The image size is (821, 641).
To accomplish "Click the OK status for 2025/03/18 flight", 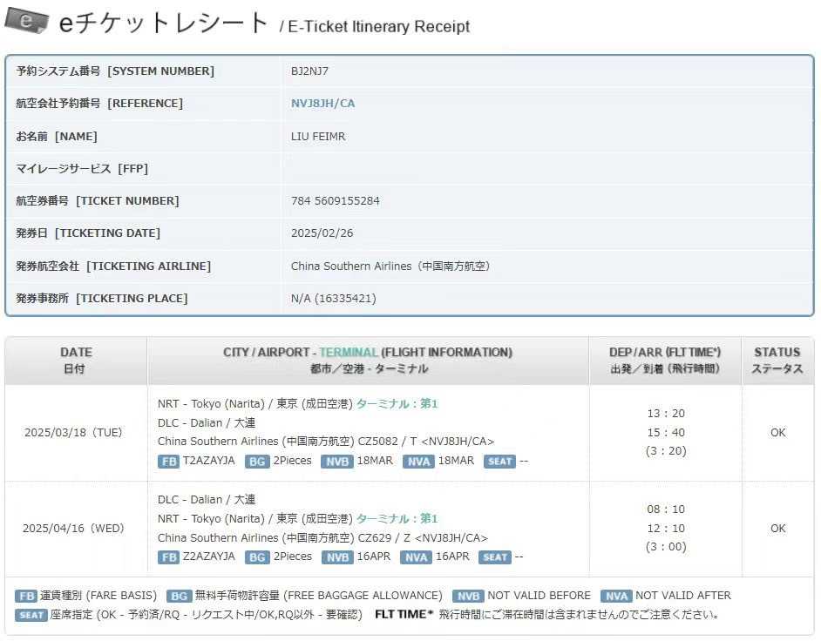I will [777, 433].
